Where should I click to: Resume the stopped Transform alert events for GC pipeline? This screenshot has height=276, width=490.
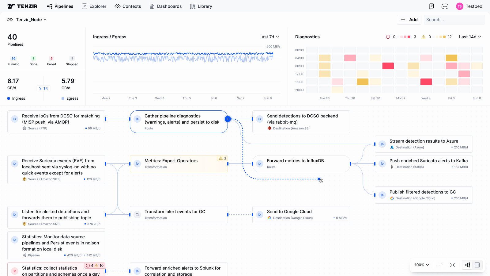(137, 215)
